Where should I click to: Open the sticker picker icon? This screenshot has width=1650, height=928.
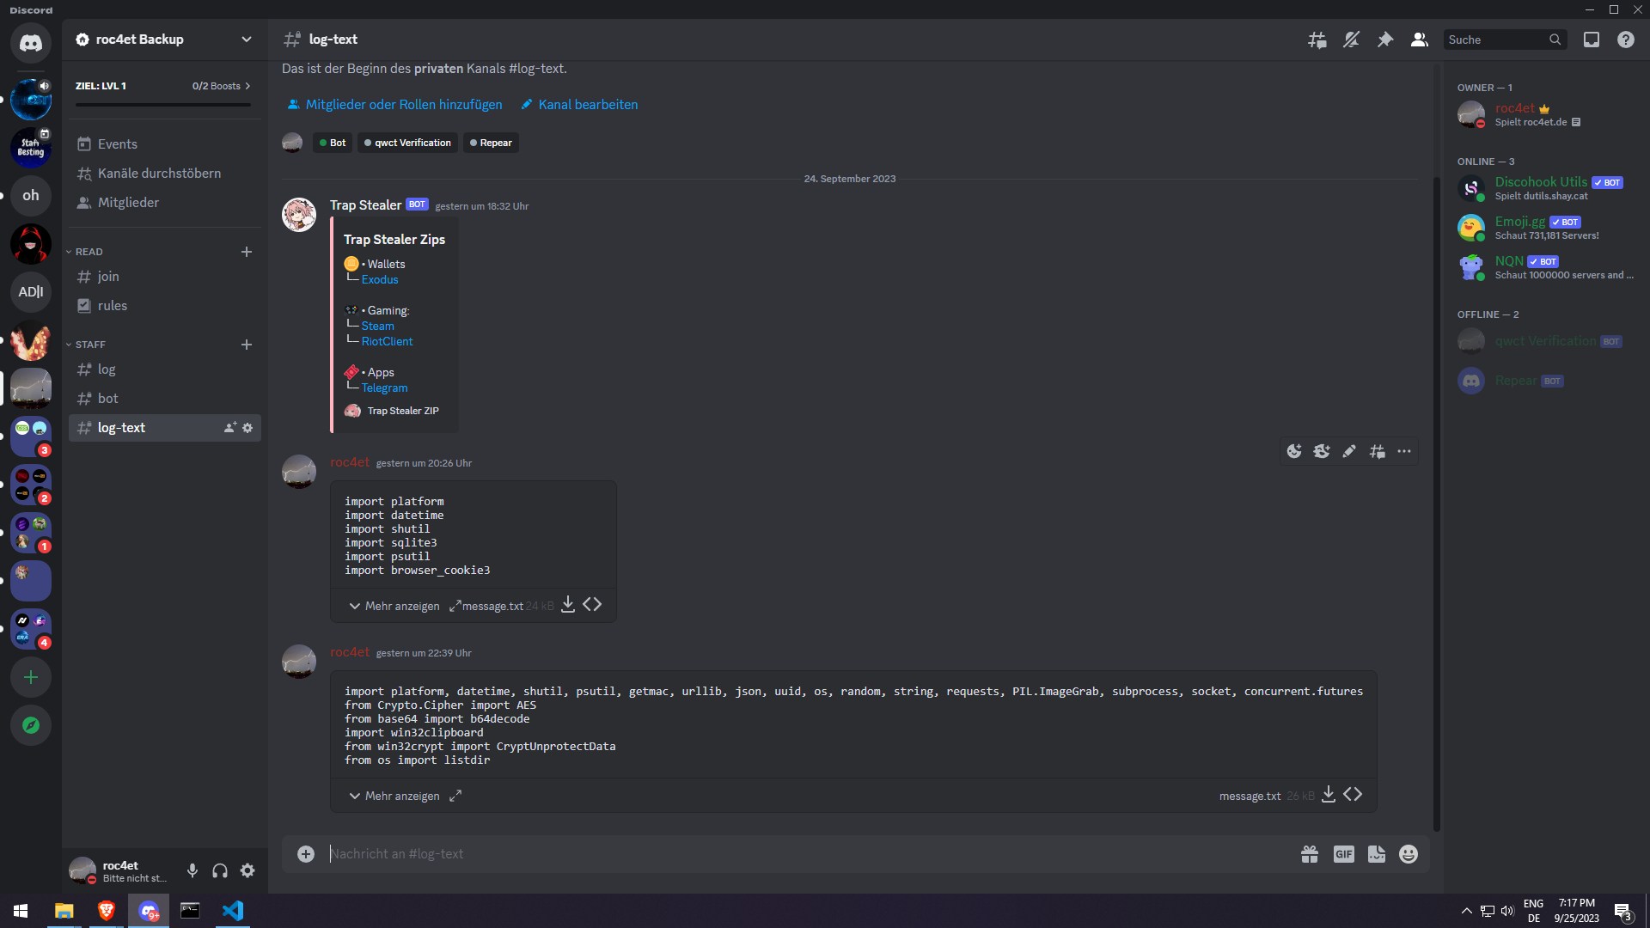pyautogui.click(x=1377, y=854)
